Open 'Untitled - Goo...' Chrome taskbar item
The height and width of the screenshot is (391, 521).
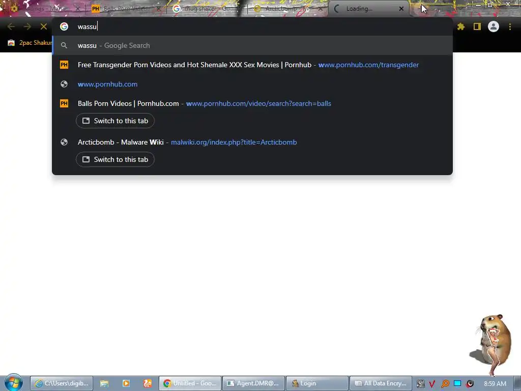tap(190, 383)
